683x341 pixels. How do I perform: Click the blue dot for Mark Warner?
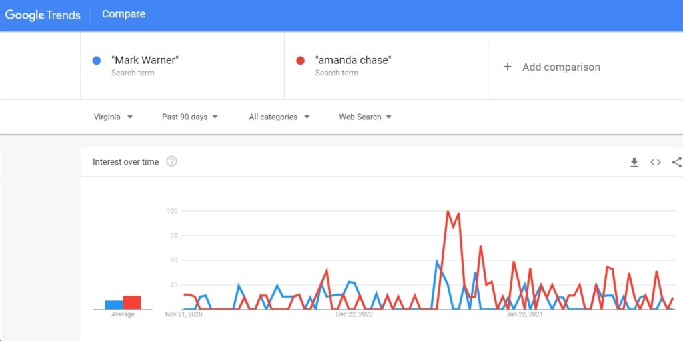point(97,61)
